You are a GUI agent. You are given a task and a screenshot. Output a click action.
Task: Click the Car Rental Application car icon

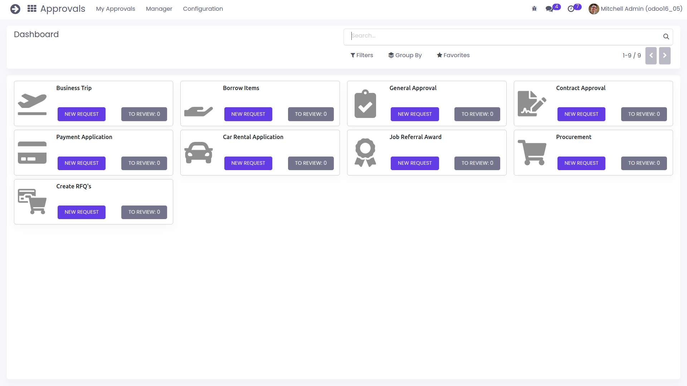tap(199, 153)
